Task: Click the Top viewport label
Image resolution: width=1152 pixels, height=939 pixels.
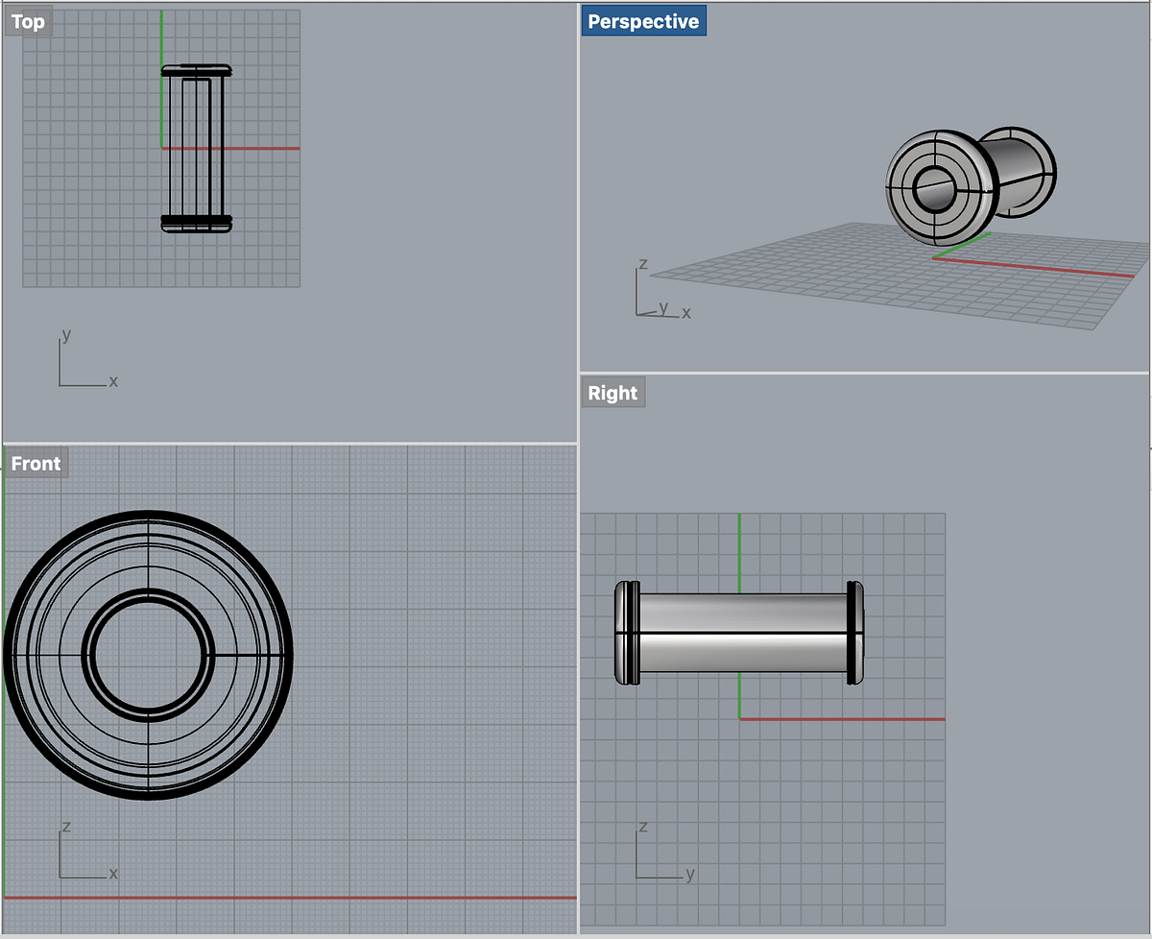Action: [x=28, y=21]
